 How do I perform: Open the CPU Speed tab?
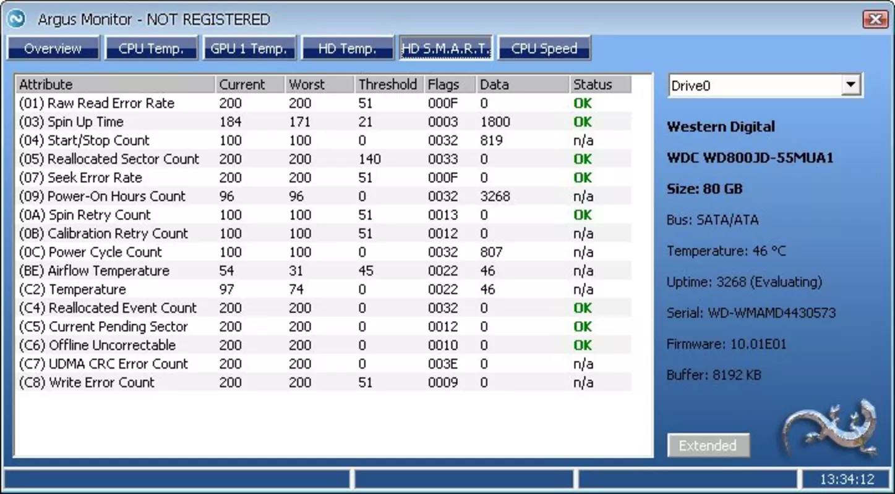point(544,48)
